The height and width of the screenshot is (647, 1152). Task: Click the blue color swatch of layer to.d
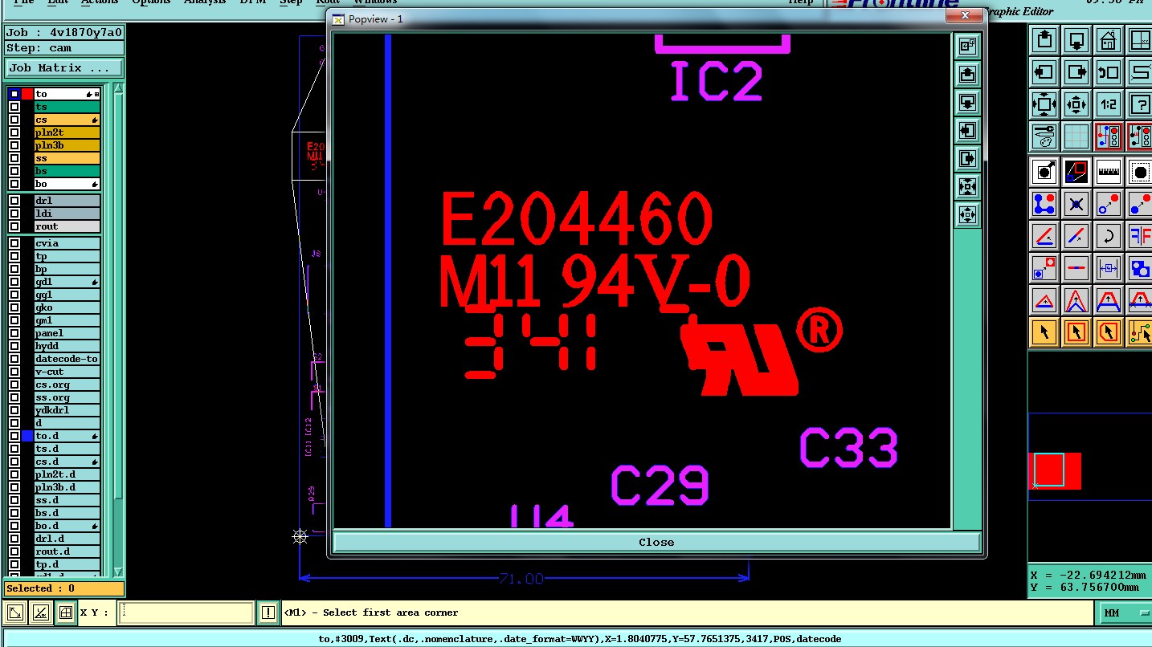tap(27, 436)
